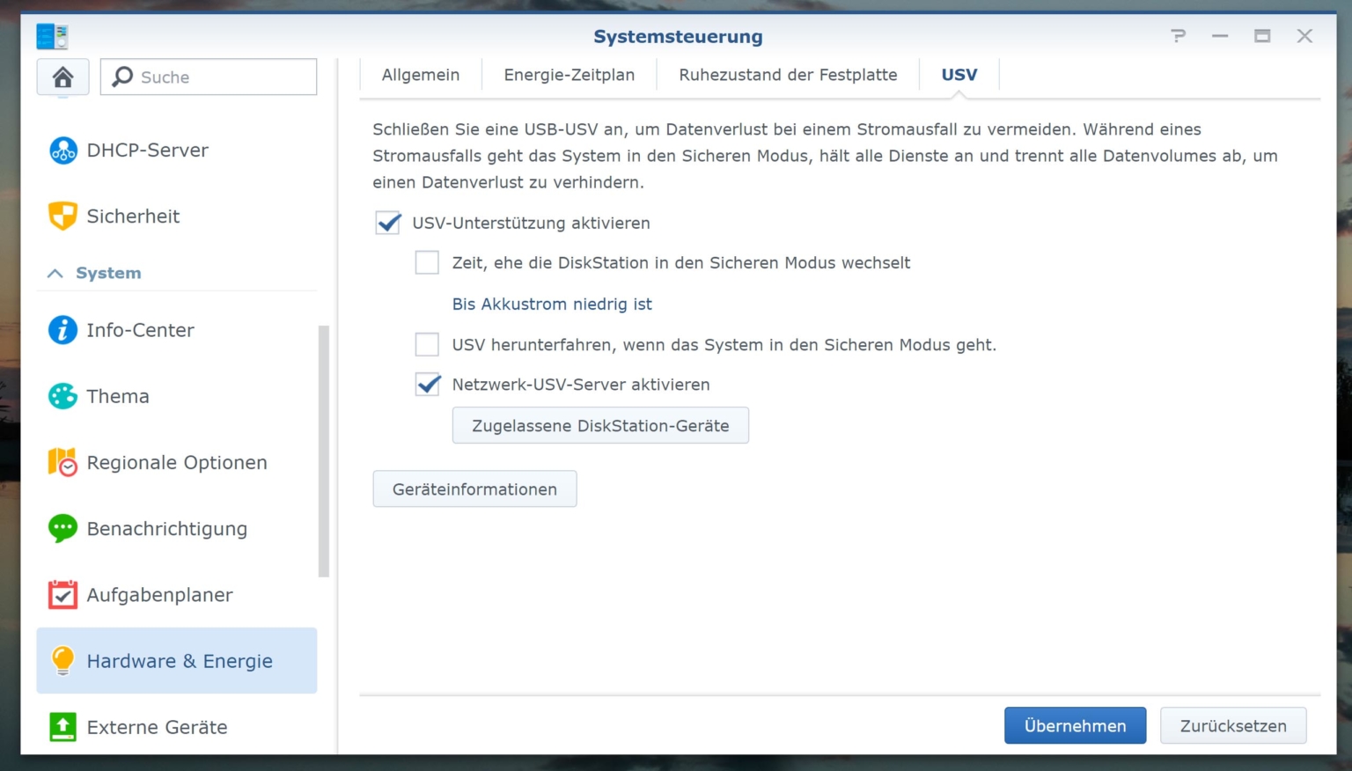Open the Sicherheit section
This screenshot has width=1352, height=771.
[133, 216]
